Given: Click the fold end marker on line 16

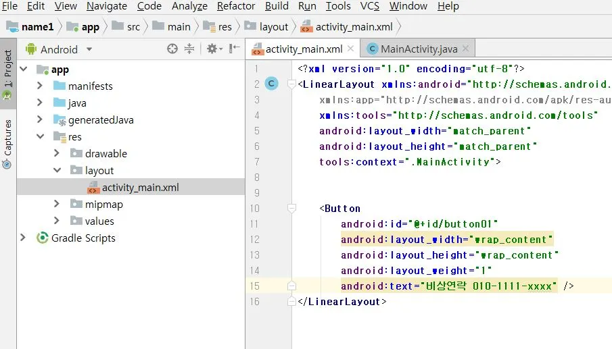Looking at the screenshot, I should 291,301.
